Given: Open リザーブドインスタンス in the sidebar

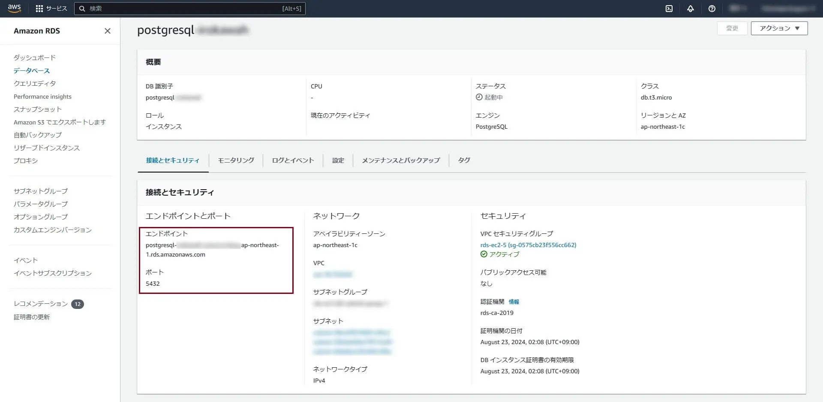Looking at the screenshot, I should click(47, 148).
